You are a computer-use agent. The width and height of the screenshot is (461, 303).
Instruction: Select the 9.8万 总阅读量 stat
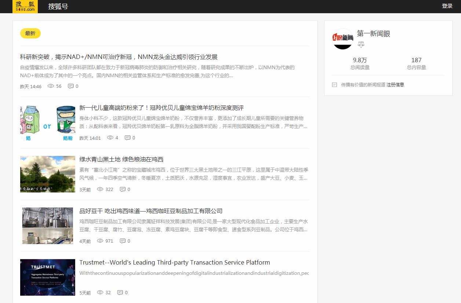tap(360, 63)
